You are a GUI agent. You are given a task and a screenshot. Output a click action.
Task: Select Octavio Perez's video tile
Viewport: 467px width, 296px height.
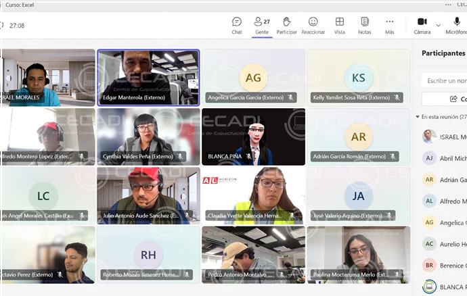(x=47, y=255)
